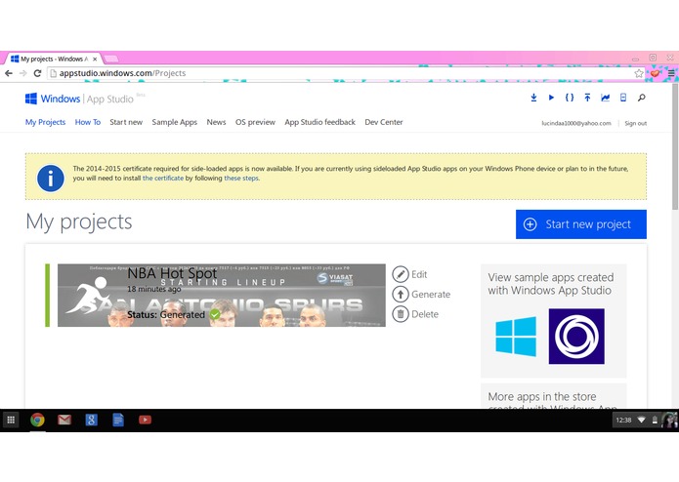
Task: Close the My projects browser tab
Action: (95, 59)
